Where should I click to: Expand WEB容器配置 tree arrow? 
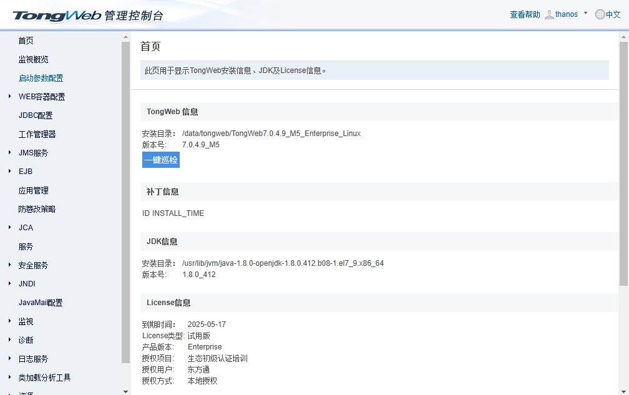click(x=9, y=96)
